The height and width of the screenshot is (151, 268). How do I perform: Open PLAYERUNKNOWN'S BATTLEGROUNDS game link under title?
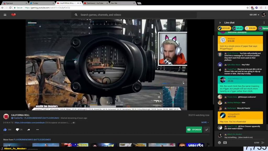[42, 118]
